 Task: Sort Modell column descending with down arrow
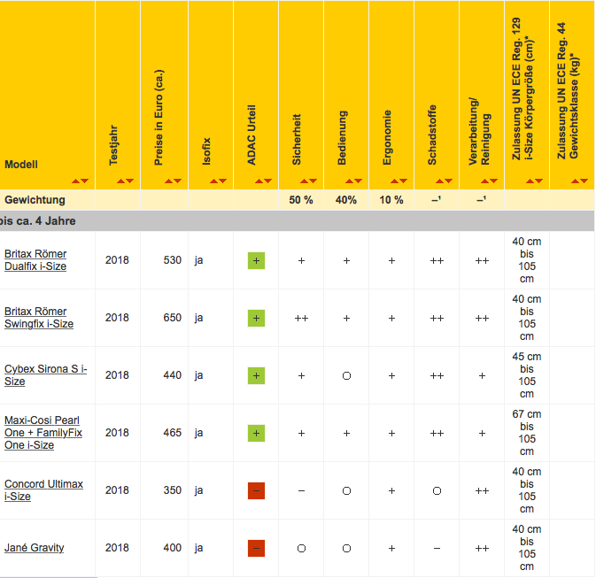point(84,181)
